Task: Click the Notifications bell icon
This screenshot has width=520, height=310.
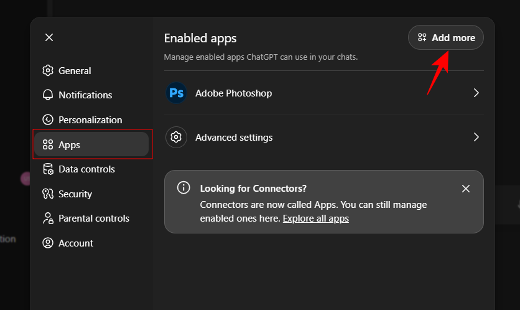Action: [48, 95]
